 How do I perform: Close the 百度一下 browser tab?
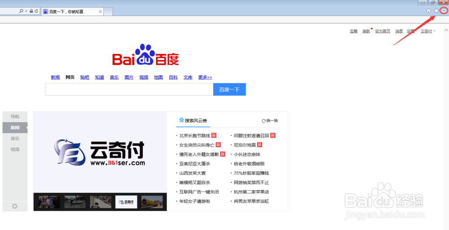pyautogui.click(x=100, y=12)
